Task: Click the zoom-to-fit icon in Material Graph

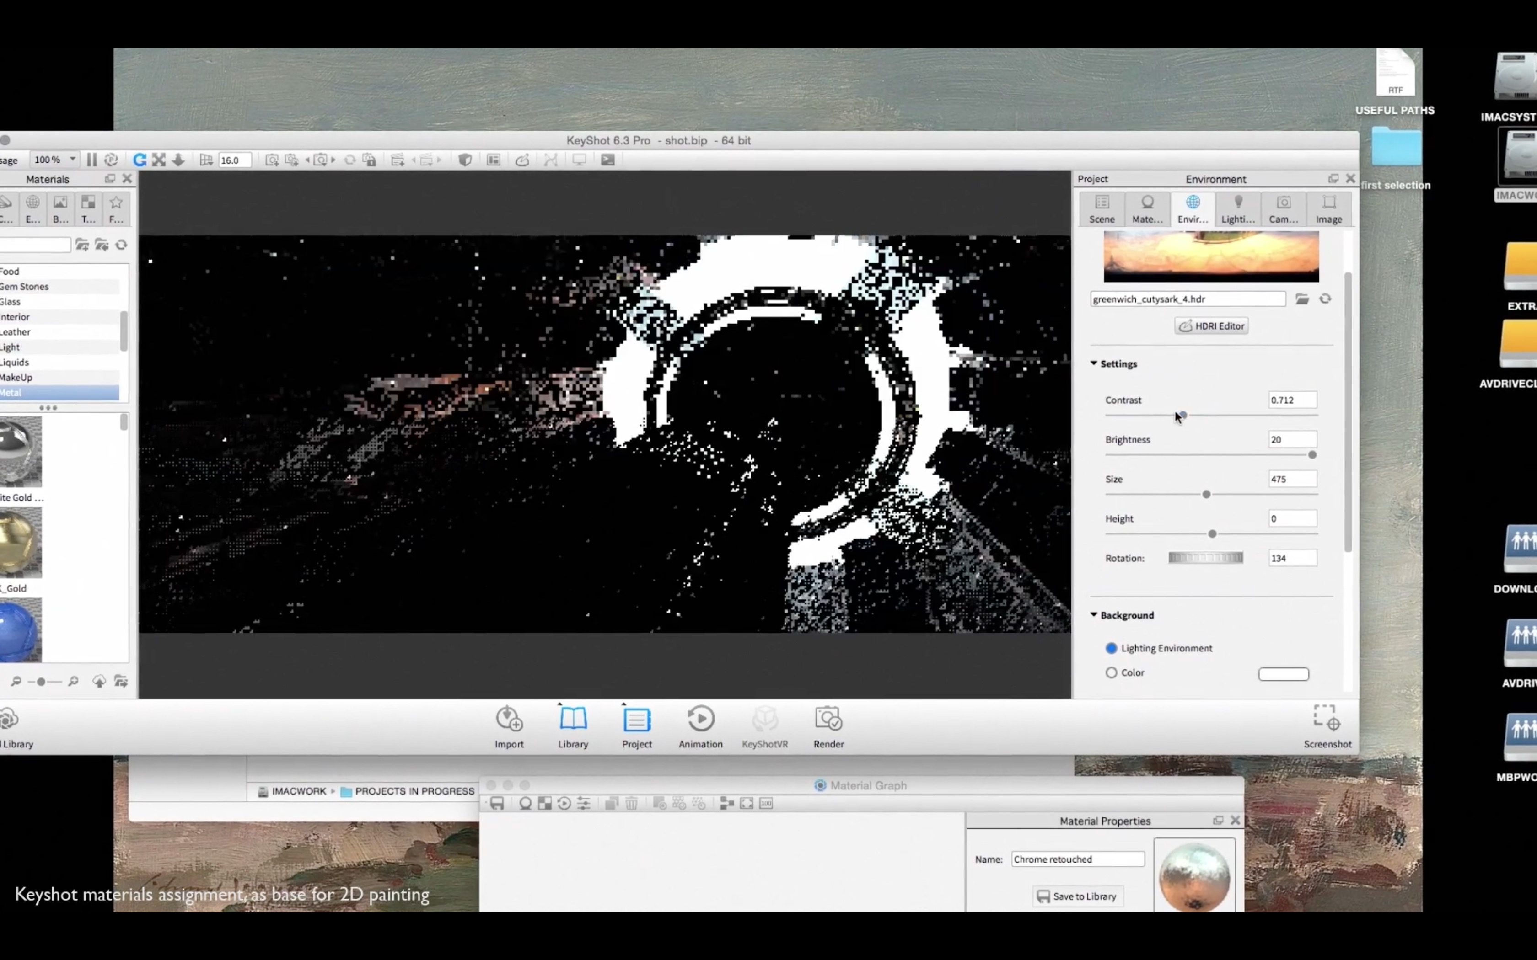Action: click(x=747, y=804)
